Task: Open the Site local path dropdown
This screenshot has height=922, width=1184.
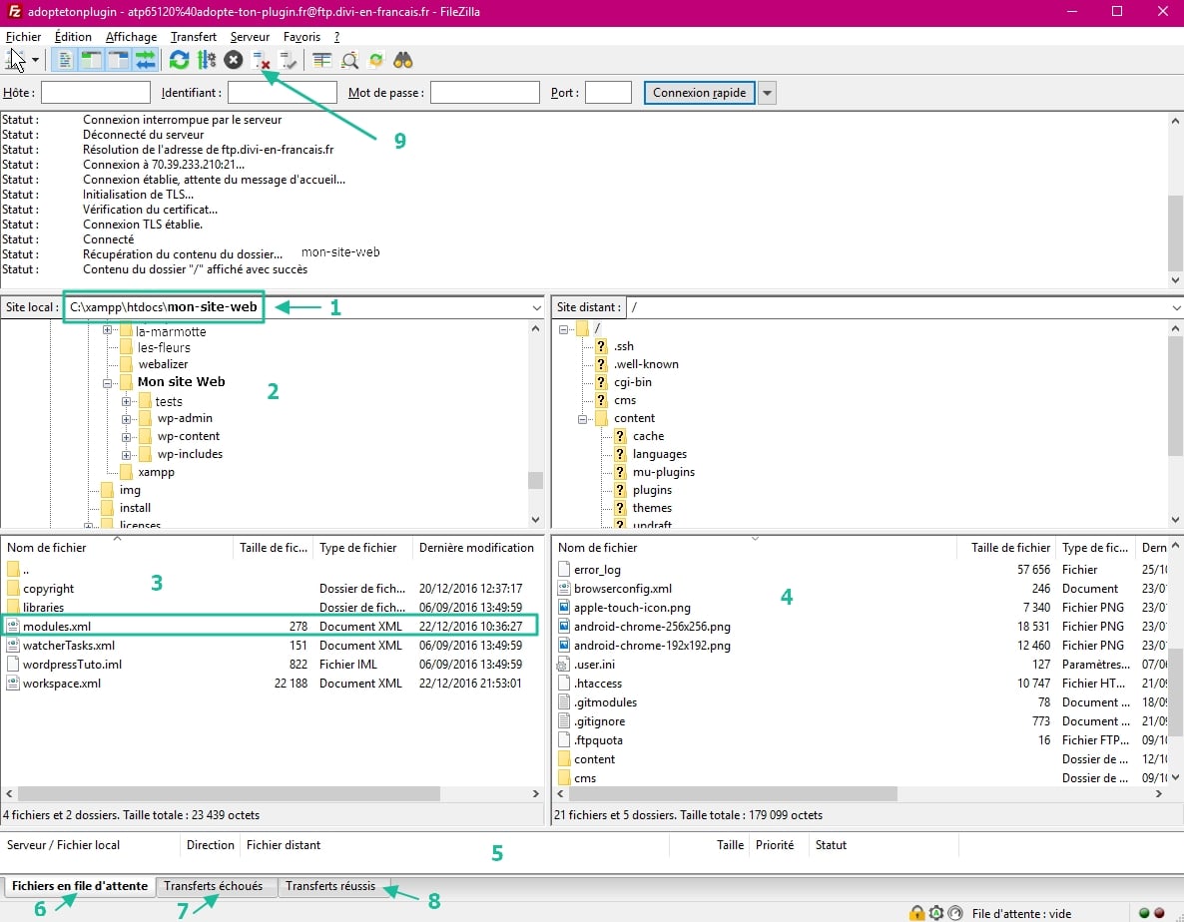Action: click(x=536, y=307)
